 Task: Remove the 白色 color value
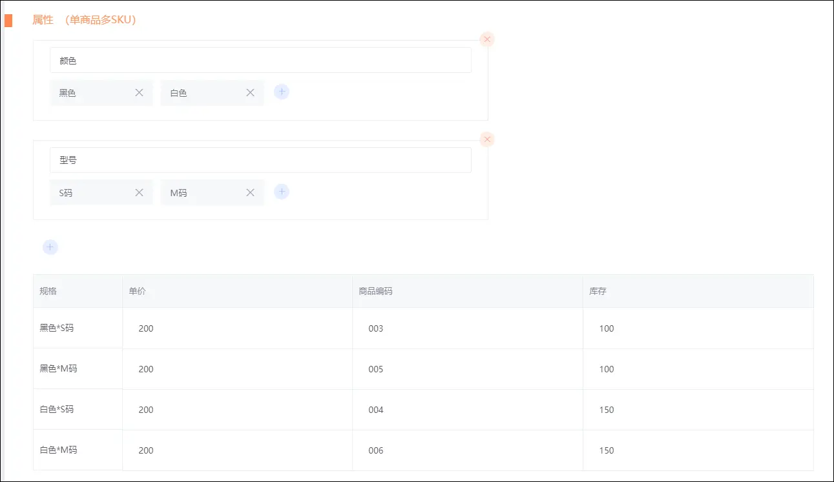250,93
